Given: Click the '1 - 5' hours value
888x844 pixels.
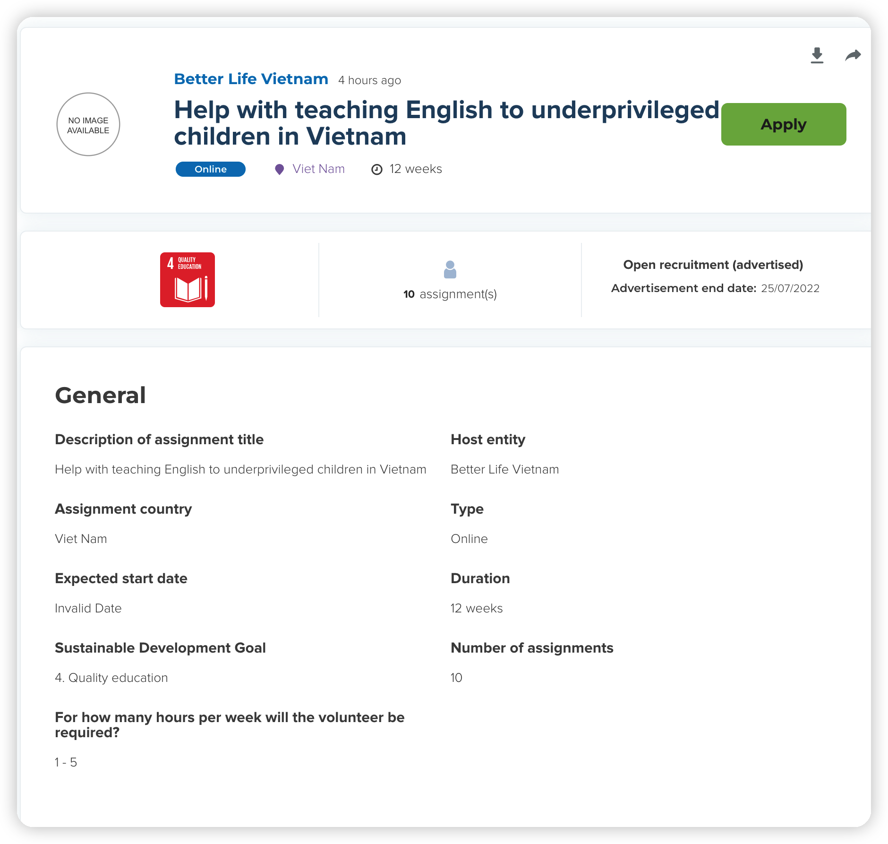Looking at the screenshot, I should point(66,762).
